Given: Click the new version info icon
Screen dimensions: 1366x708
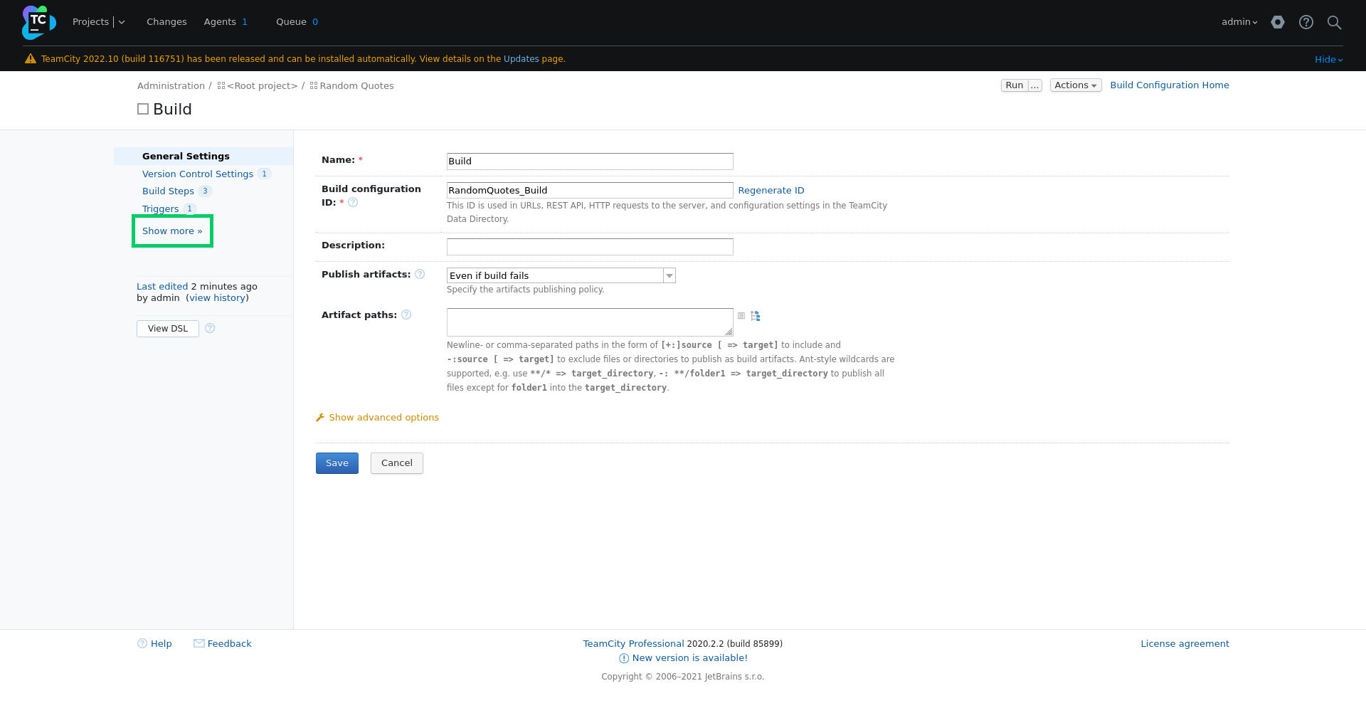Looking at the screenshot, I should pos(624,658).
